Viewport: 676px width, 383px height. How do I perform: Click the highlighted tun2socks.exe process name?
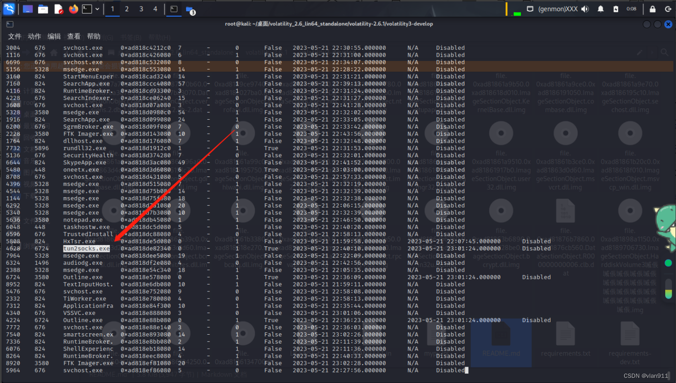[x=86, y=249]
